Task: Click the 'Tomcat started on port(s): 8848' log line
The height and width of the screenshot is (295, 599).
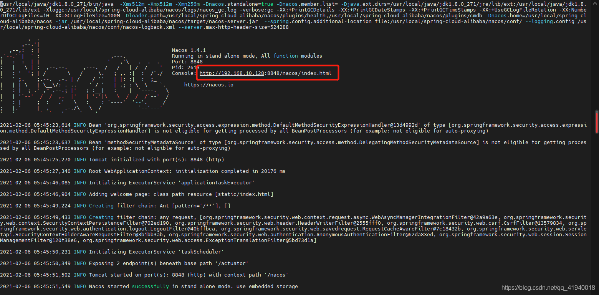Action: [144, 275]
